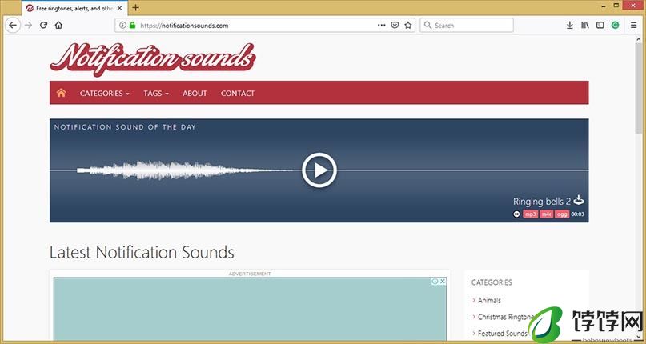Open the browser home page icon

[58, 25]
